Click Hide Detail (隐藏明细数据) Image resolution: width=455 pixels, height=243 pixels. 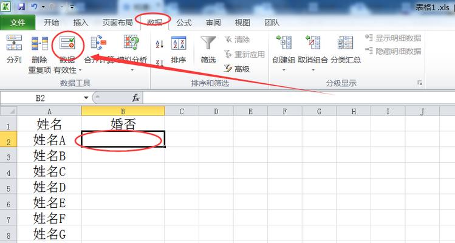[x=393, y=51]
